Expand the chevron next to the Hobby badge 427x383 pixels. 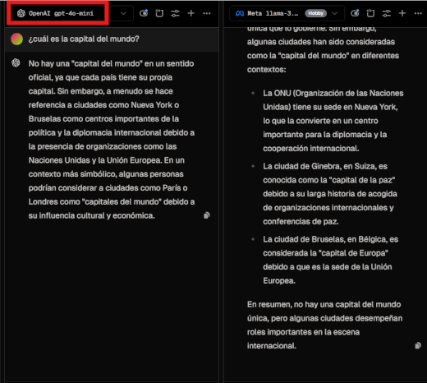(x=334, y=13)
